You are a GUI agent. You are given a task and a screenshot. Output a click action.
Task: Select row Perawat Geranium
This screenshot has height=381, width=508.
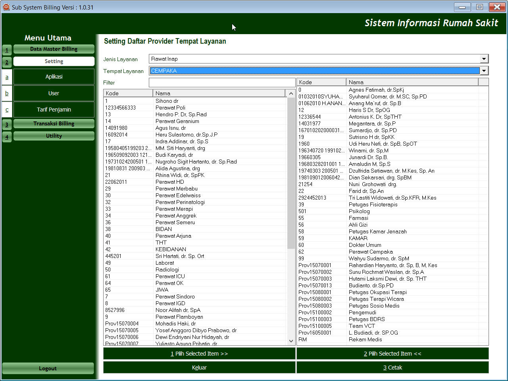click(194, 121)
